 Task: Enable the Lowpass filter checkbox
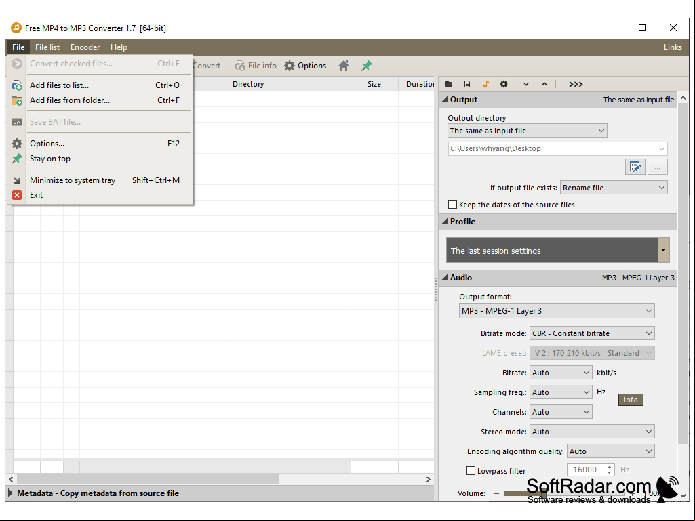(471, 471)
